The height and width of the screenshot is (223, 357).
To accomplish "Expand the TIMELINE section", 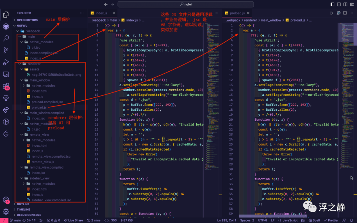I will (23, 209).
